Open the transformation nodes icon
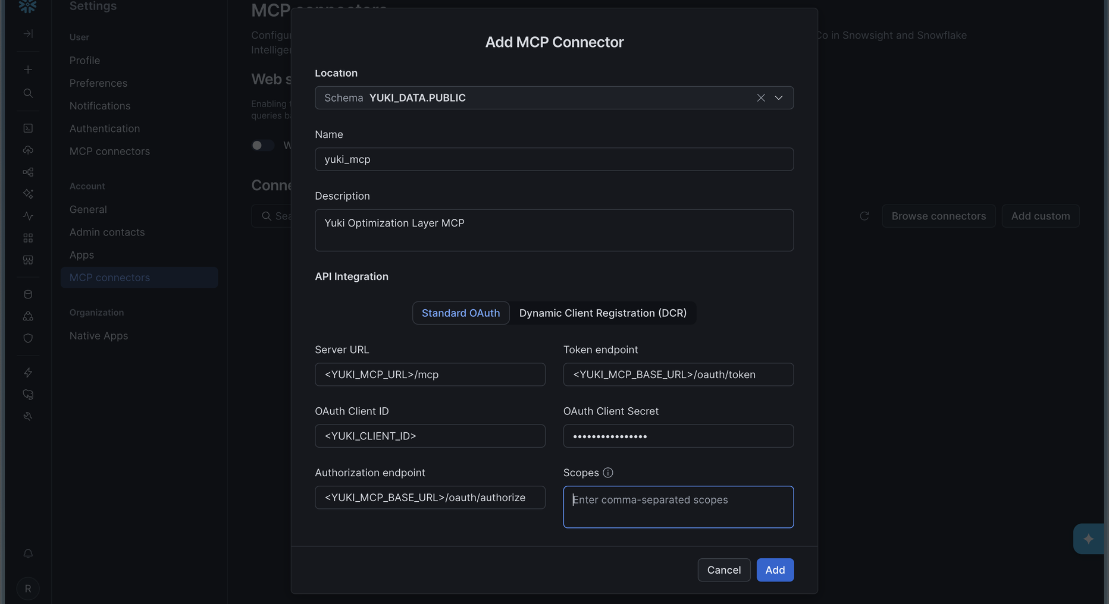1109x604 pixels. click(x=28, y=172)
